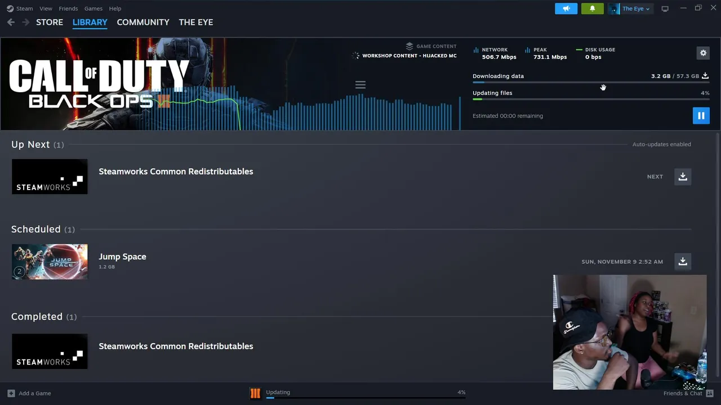
Task: Open the Friends menu
Action: (68, 8)
